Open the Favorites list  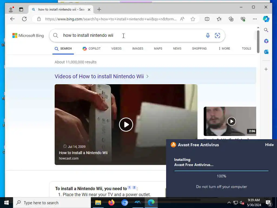(219, 19)
